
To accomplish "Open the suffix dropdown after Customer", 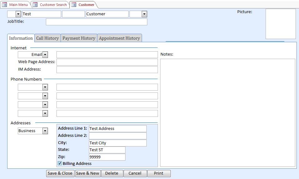I will (144, 14).
